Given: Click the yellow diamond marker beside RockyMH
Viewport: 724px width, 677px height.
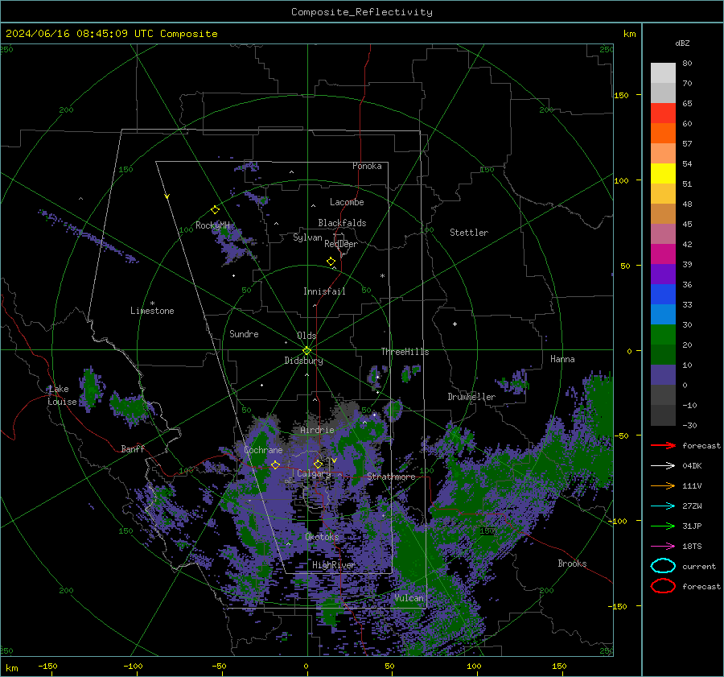Looking at the screenshot, I should [215, 210].
